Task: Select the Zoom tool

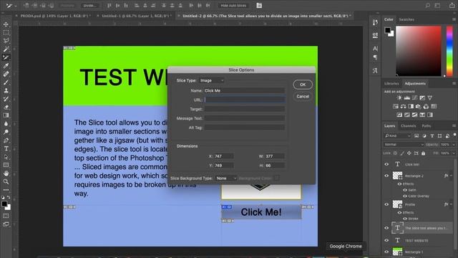Action: click(6, 181)
